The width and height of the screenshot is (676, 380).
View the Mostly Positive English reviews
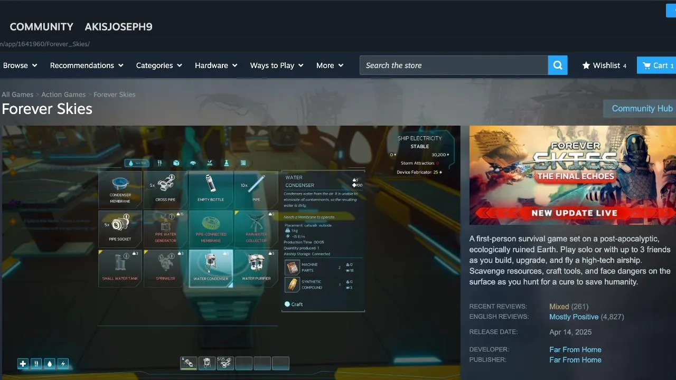coord(574,317)
